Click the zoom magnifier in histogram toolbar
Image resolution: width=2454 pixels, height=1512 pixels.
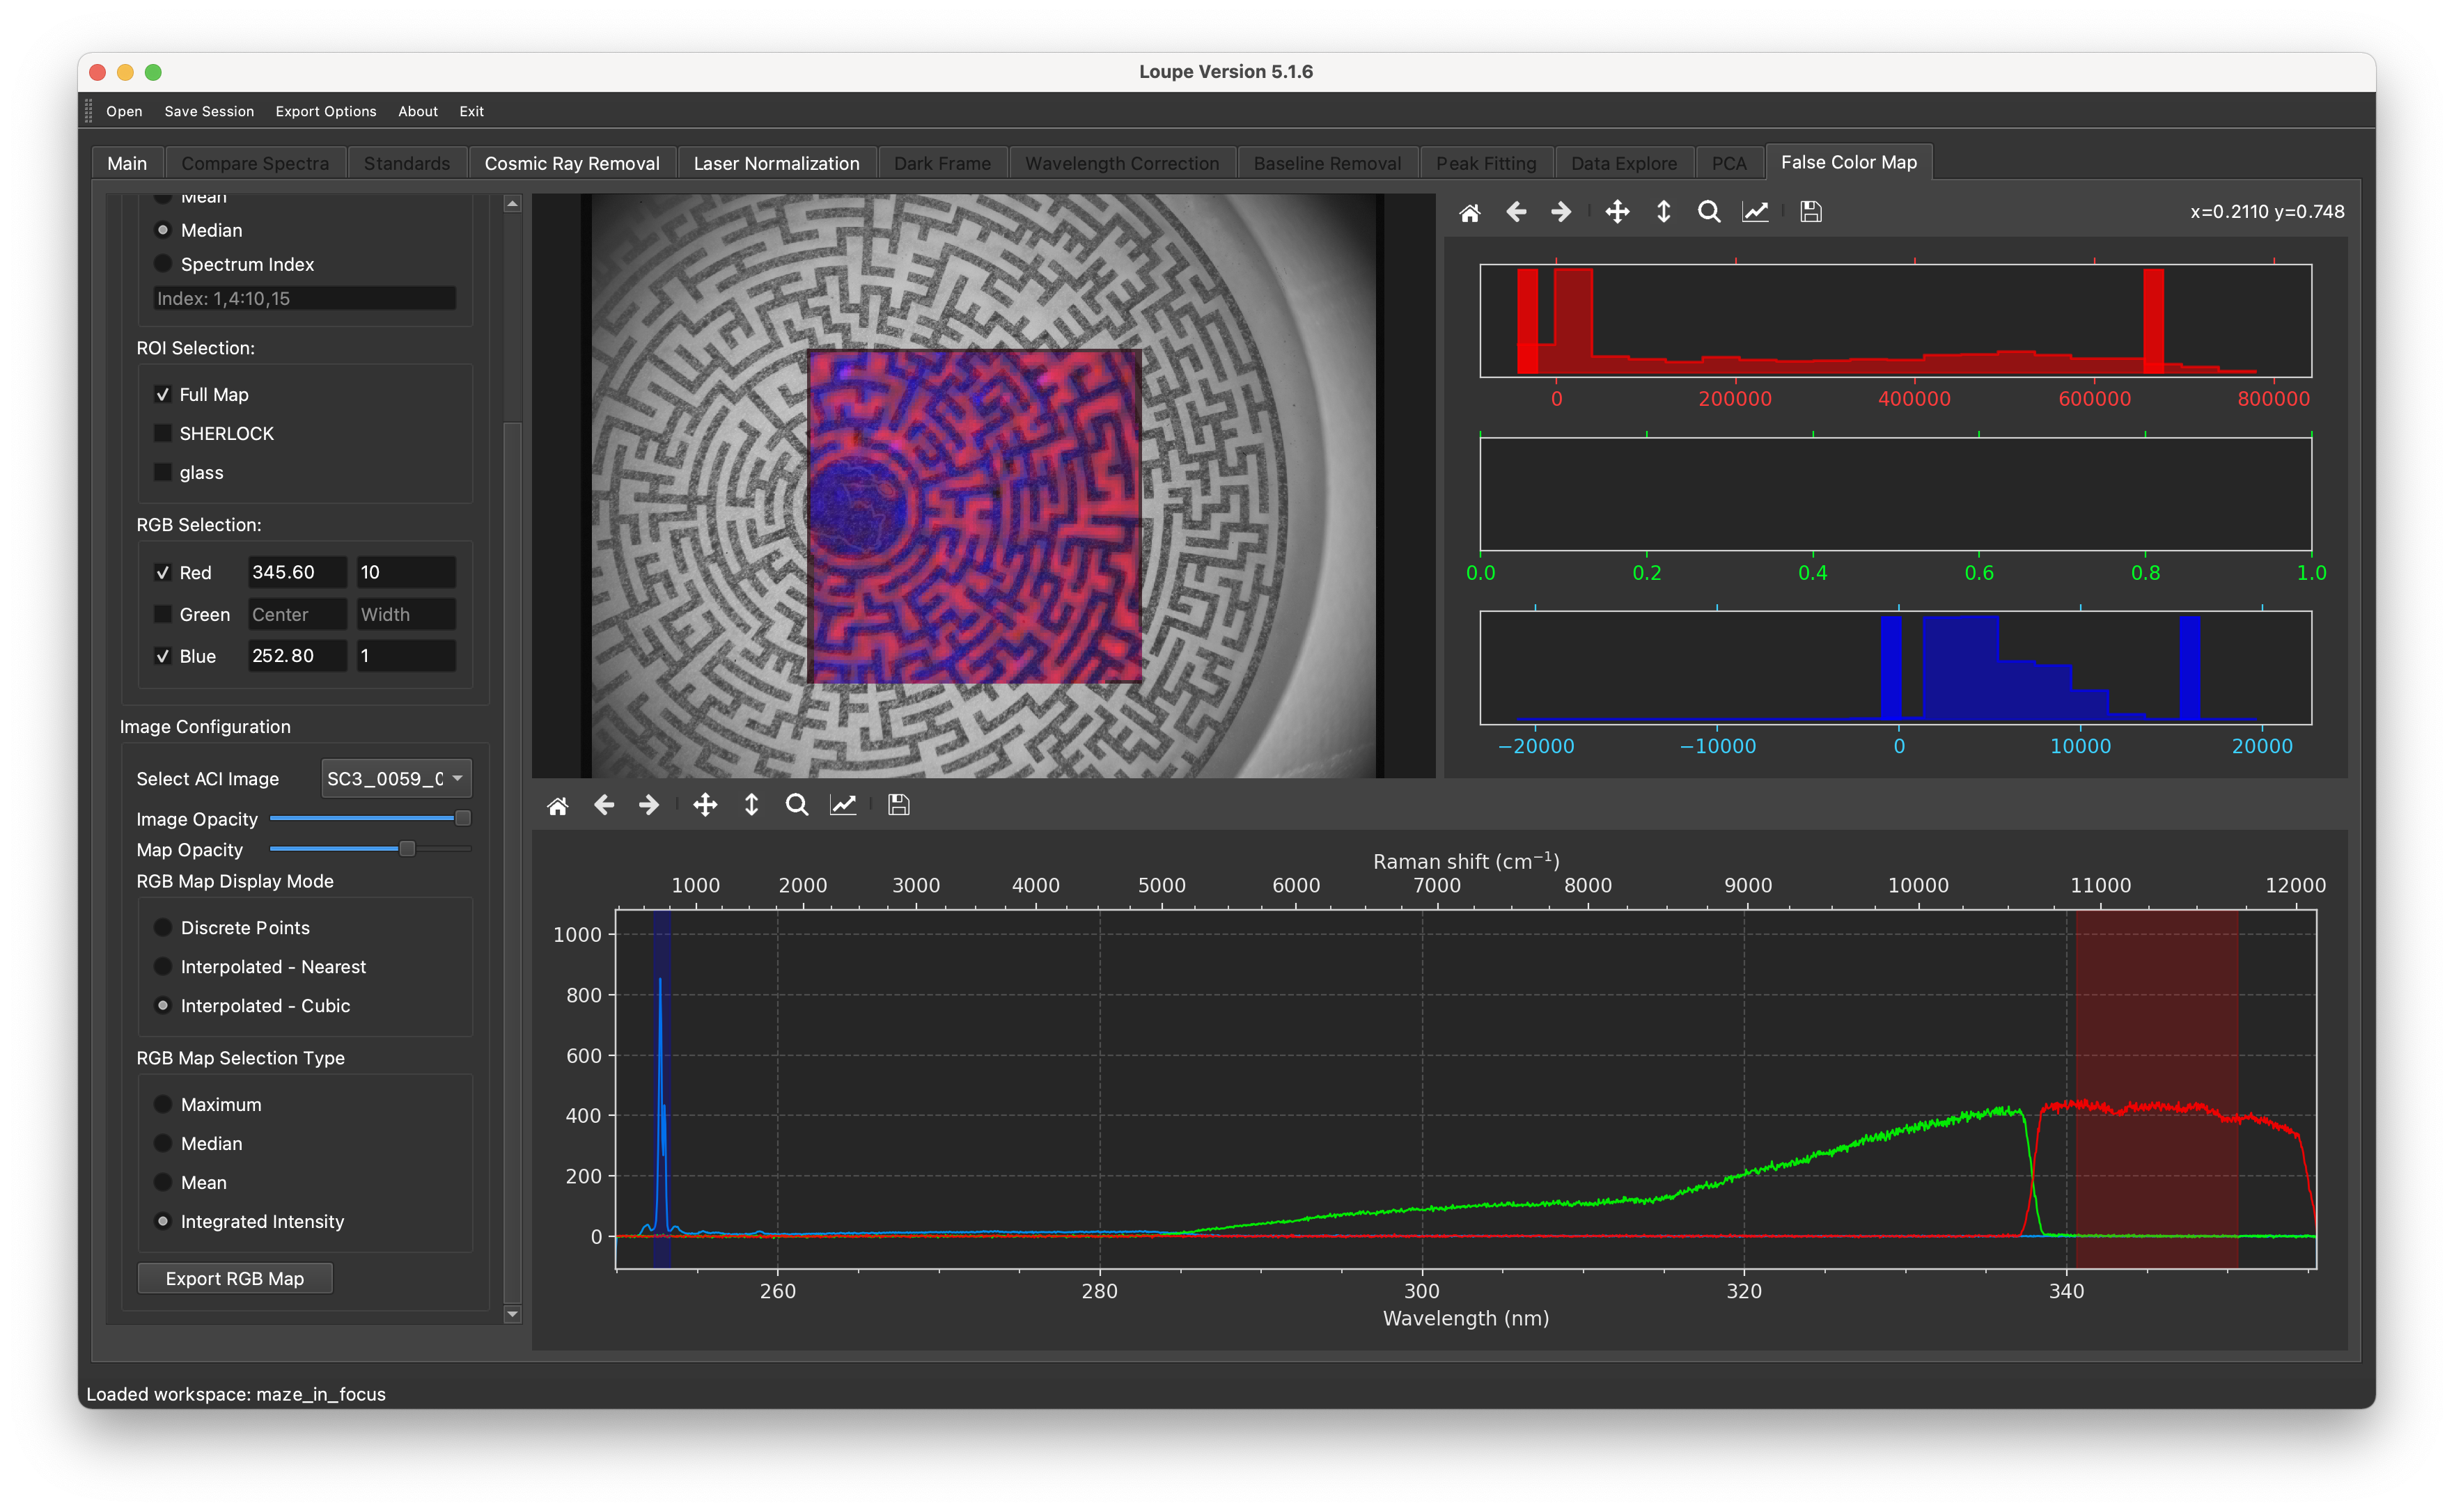[x=1709, y=212]
